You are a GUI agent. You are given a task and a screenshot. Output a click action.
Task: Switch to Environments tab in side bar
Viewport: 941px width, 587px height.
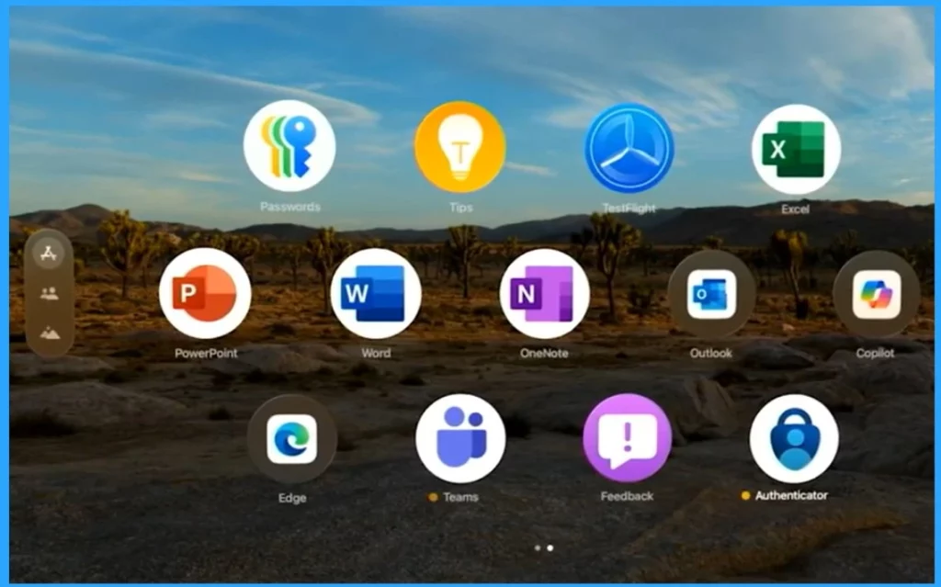point(50,333)
